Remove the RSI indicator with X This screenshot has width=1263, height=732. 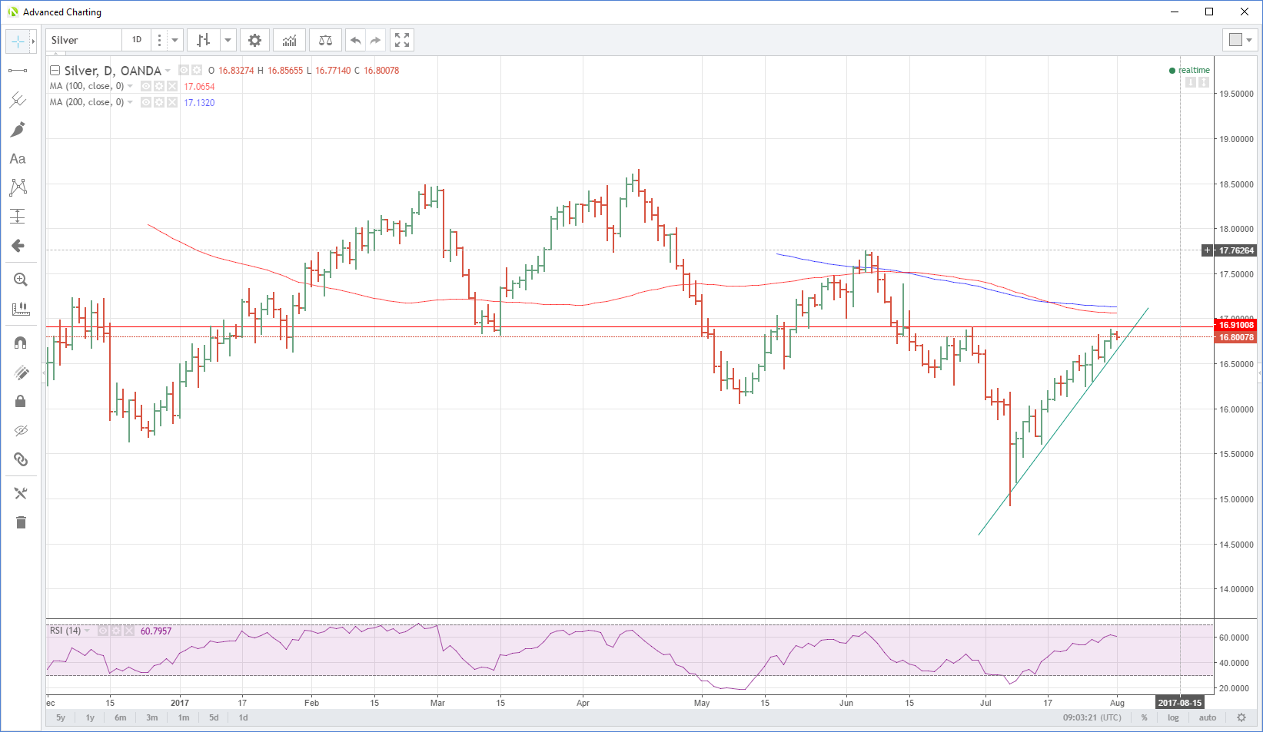point(128,631)
